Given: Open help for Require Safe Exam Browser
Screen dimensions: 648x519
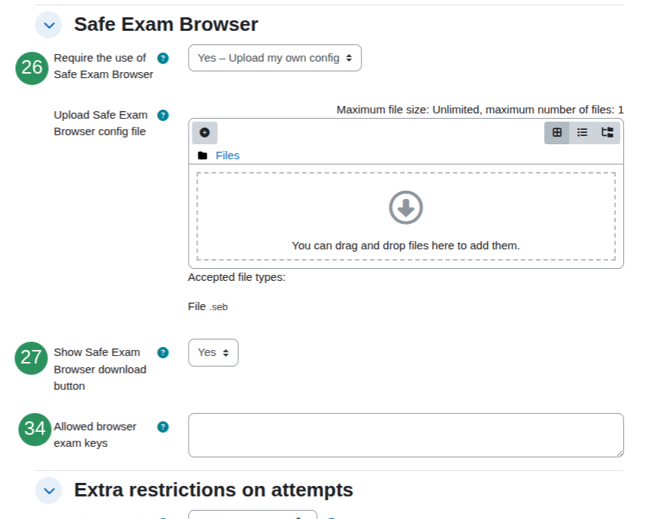Looking at the screenshot, I should tap(163, 59).
